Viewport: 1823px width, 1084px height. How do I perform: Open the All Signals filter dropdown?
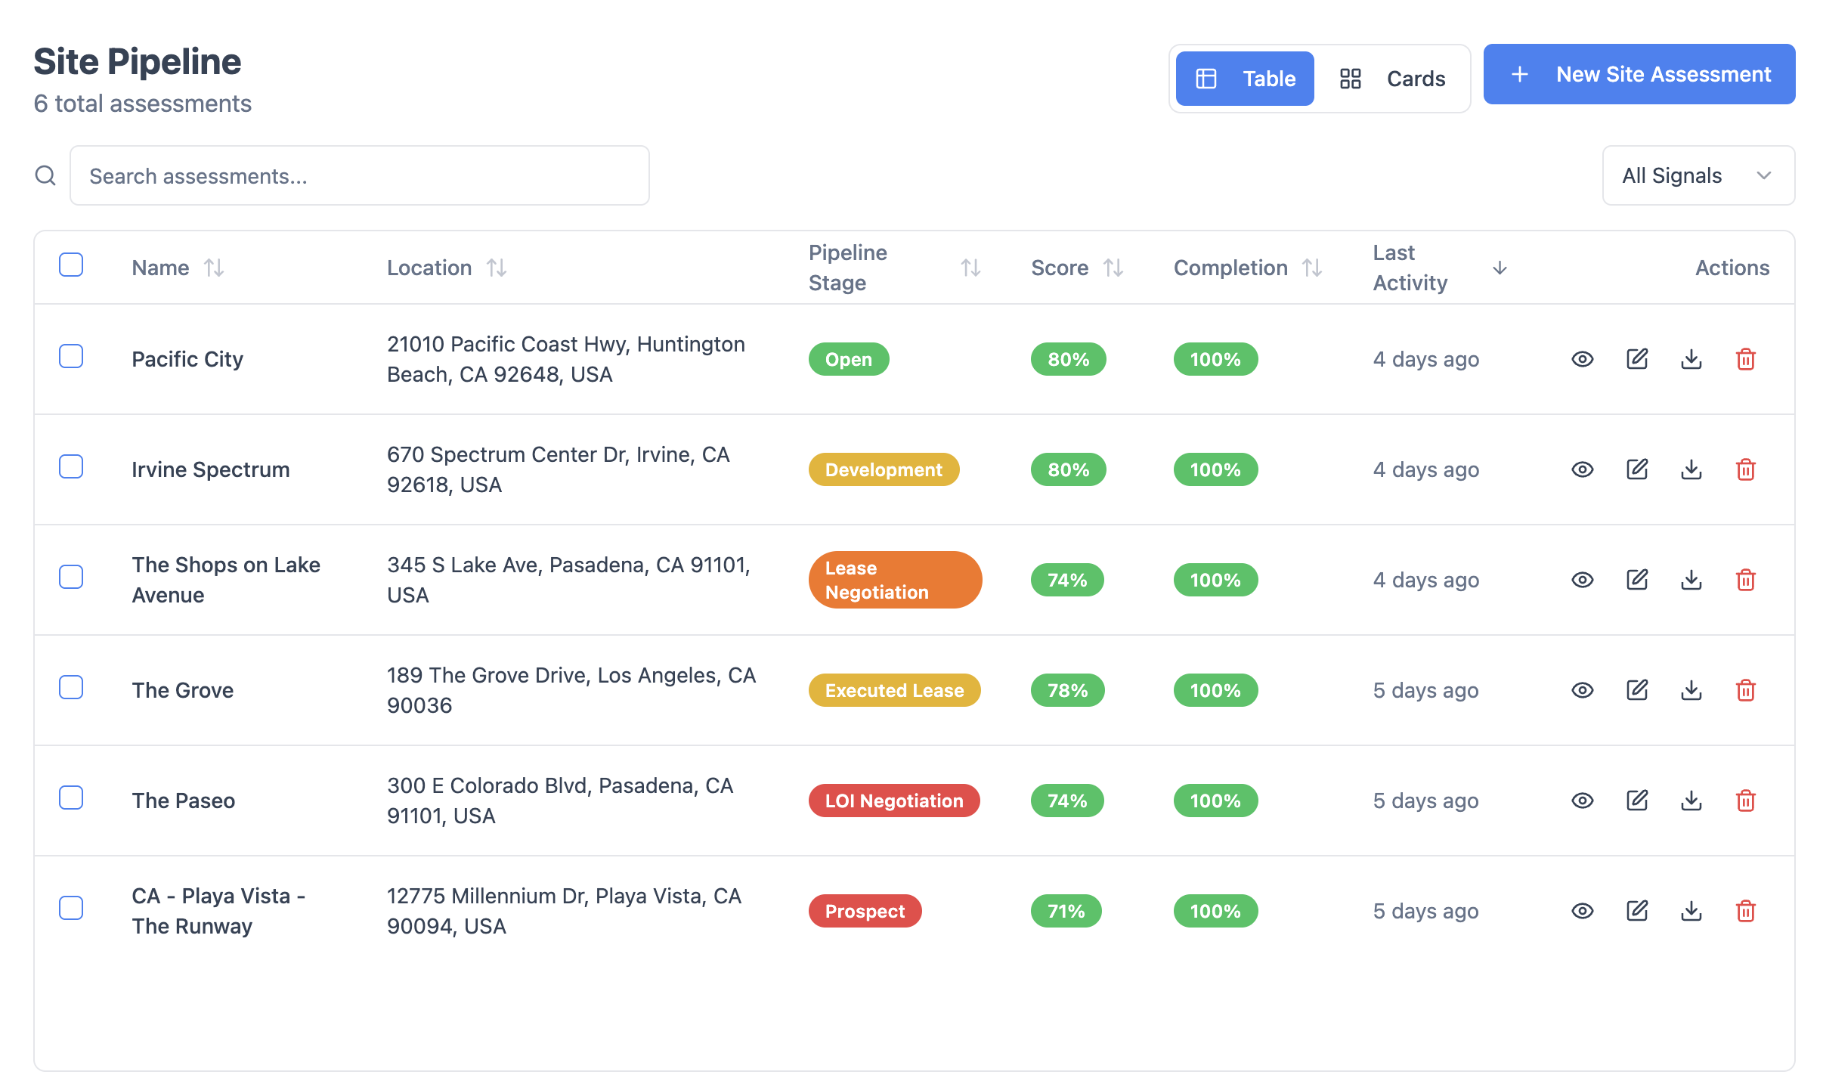(x=1698, y=175)
